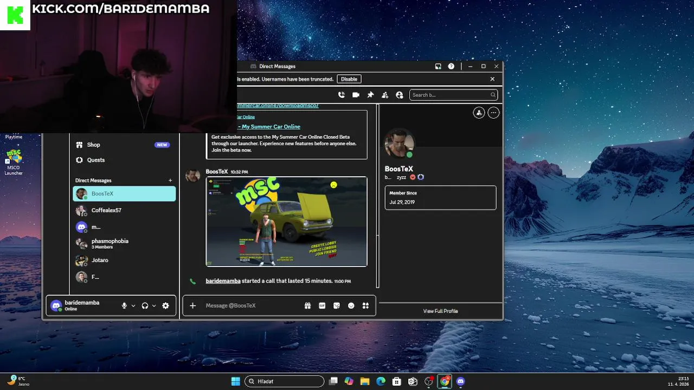
Task: Click Disable on streamer mode notice
Action: pyautogui.click(x=349, y=79)
